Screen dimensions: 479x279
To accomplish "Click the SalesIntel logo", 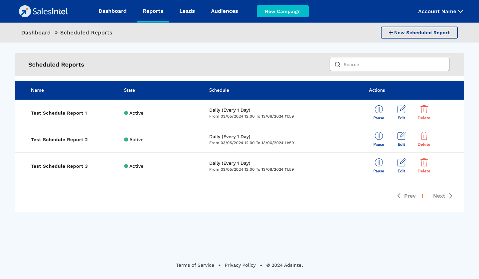I will click(43, 11).
